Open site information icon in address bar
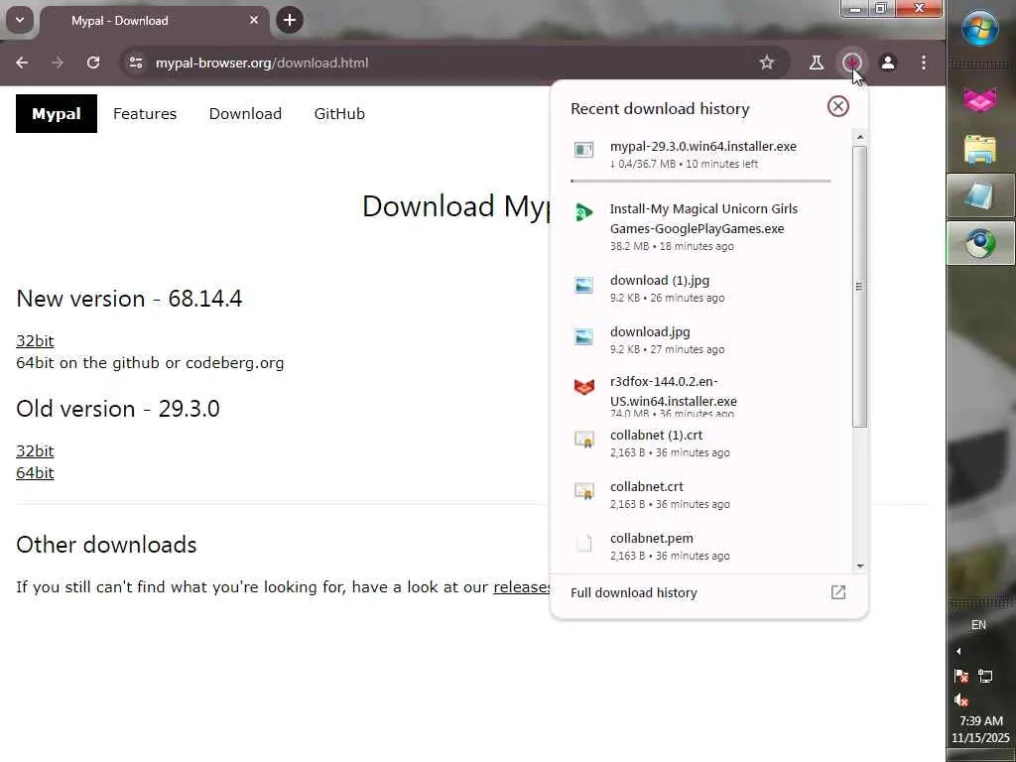Viewport: 1016px width, 762px height. pos(136,63)
